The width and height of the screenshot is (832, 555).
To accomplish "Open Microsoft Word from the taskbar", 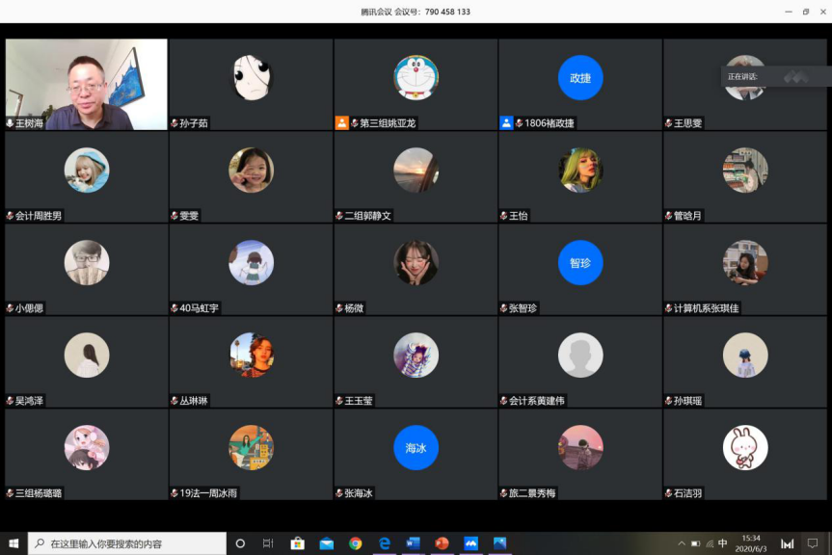I will point(413,543).
